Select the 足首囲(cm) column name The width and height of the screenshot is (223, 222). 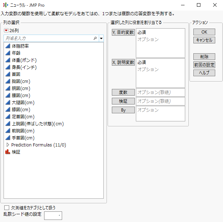pos(23,116)
